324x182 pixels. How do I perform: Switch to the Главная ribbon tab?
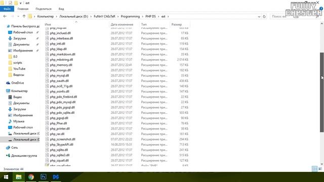23,9
